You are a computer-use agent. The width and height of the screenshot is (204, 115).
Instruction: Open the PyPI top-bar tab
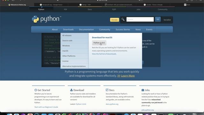coord(114,9)
